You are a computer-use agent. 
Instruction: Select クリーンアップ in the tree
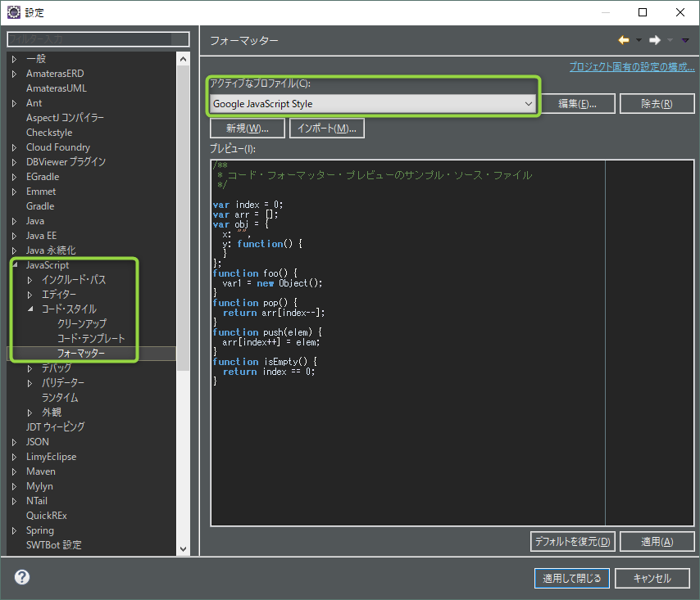tap(82, 323)
